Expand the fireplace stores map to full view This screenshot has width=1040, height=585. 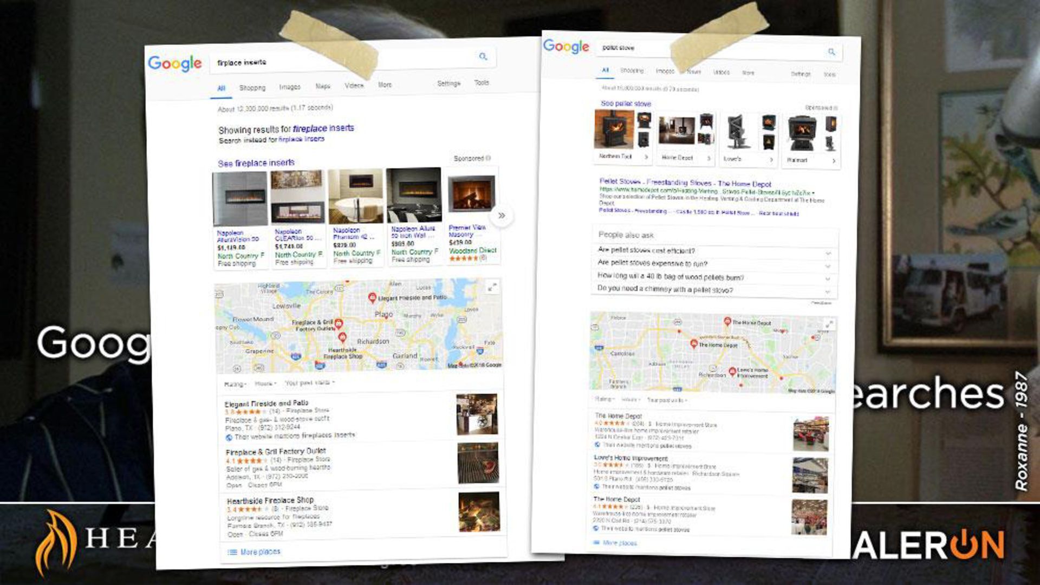(492, 288)
